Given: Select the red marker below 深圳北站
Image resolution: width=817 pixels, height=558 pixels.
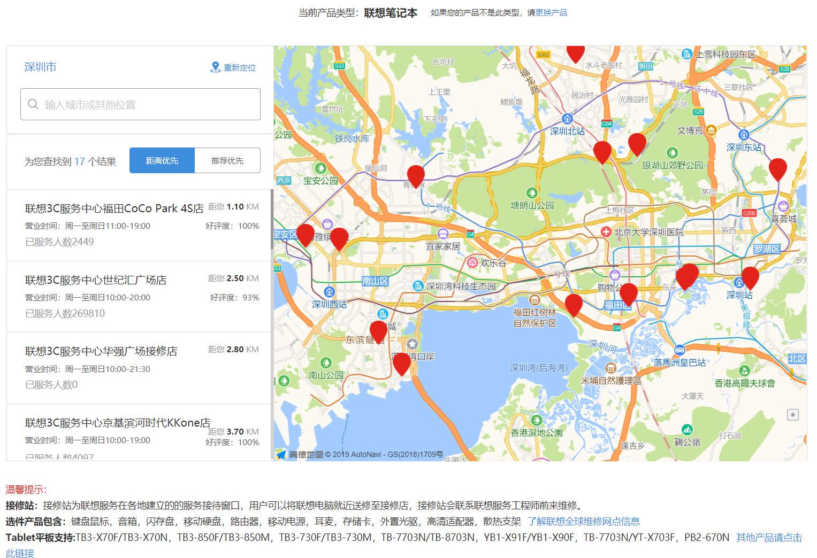Looking at the screenshot, I should tap(602, 152).
